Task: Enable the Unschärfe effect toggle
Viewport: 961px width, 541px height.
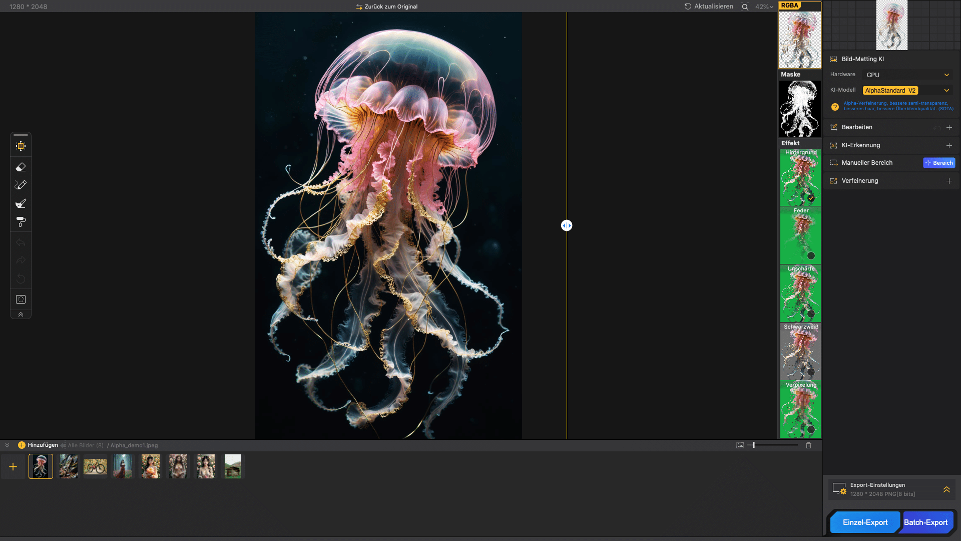Action: (x=811, y=314)
